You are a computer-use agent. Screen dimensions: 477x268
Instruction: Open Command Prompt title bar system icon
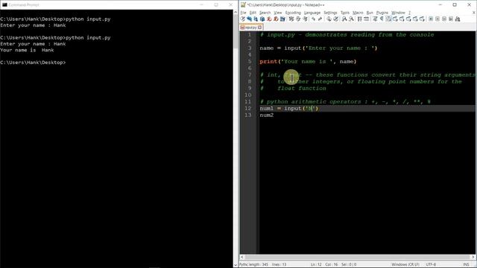(4, 5)
